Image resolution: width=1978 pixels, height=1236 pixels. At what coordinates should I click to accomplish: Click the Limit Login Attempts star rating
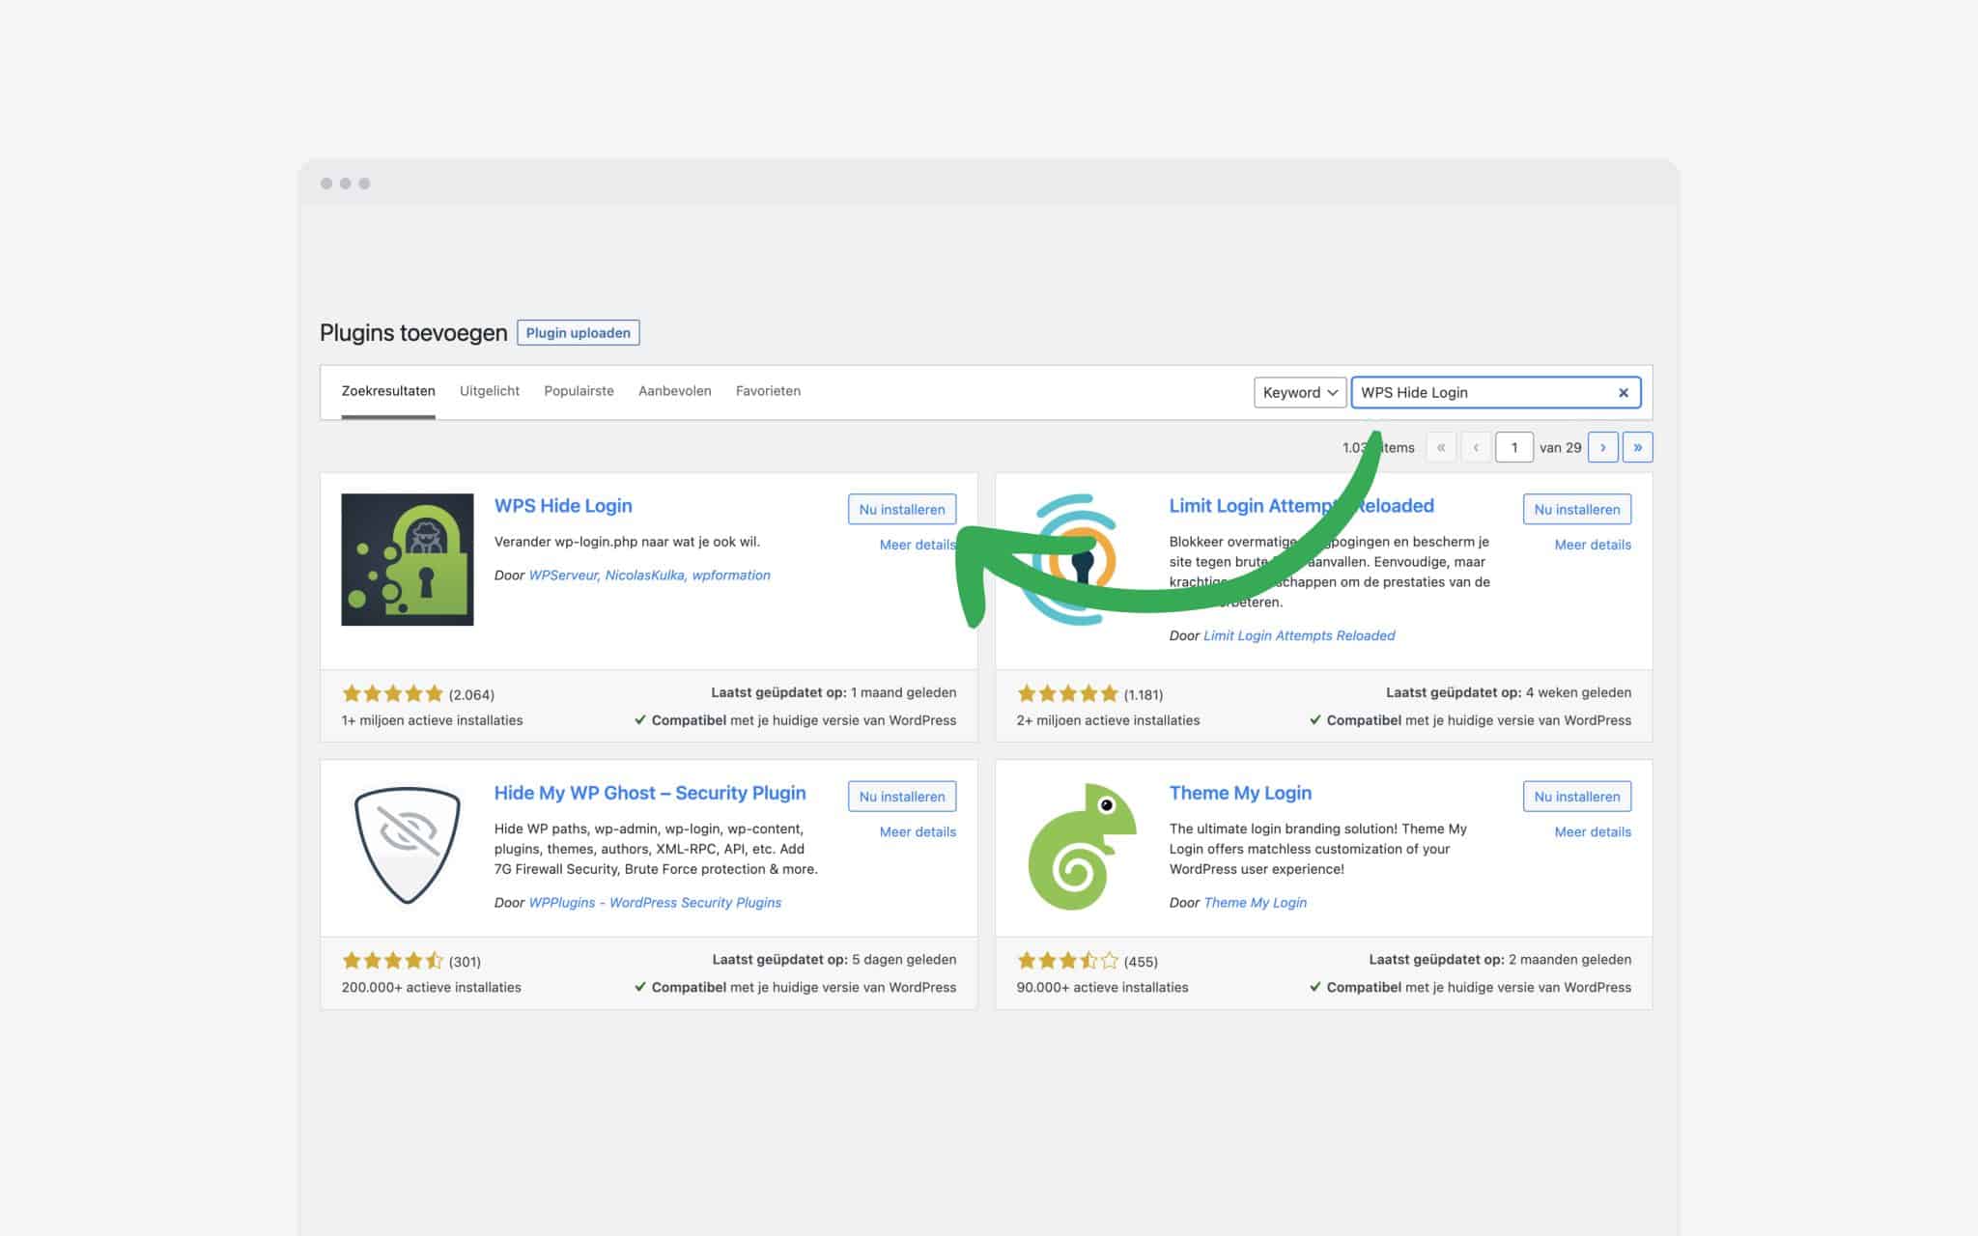(x=1067, y=693)
